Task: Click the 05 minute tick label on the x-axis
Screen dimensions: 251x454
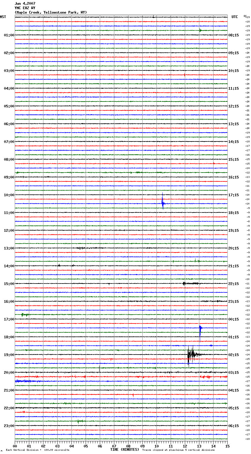Action: coord(86,446)
